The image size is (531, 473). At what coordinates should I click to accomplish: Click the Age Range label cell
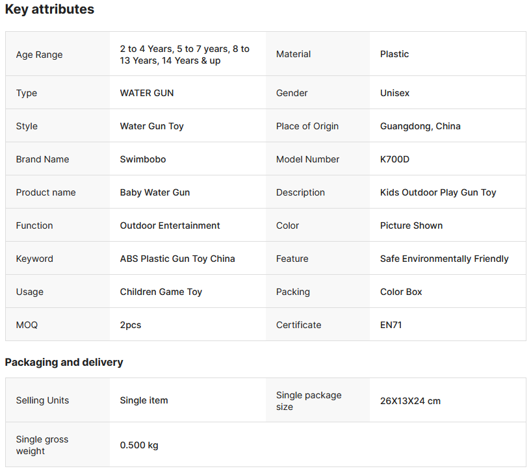[x=40, y=55]
